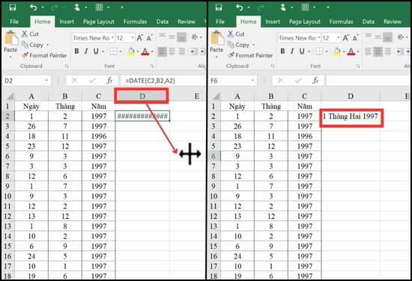Image resolution: width=412 pixels, height=281 pixels.
Task: Click Orientation icon in left window
Action: coord(195,37)
